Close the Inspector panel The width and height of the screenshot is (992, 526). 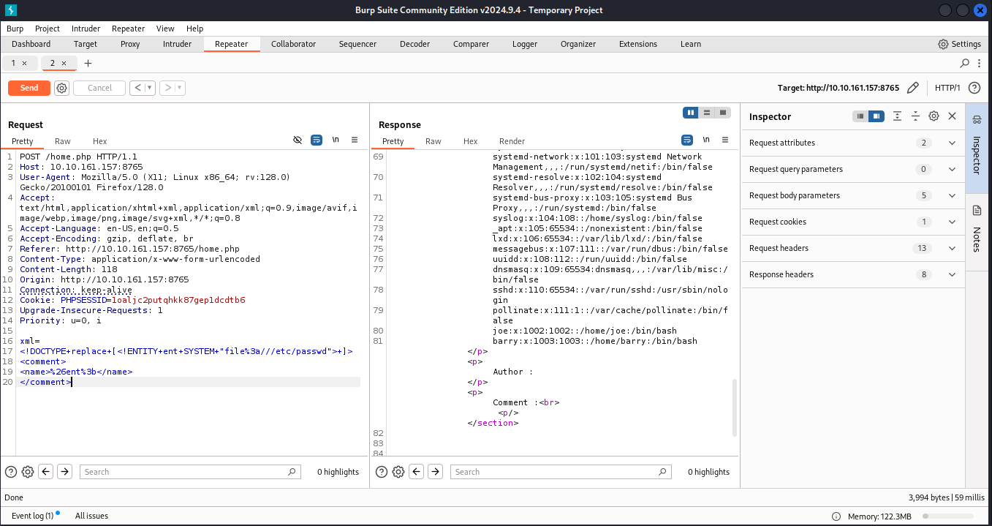click(952, 116)
